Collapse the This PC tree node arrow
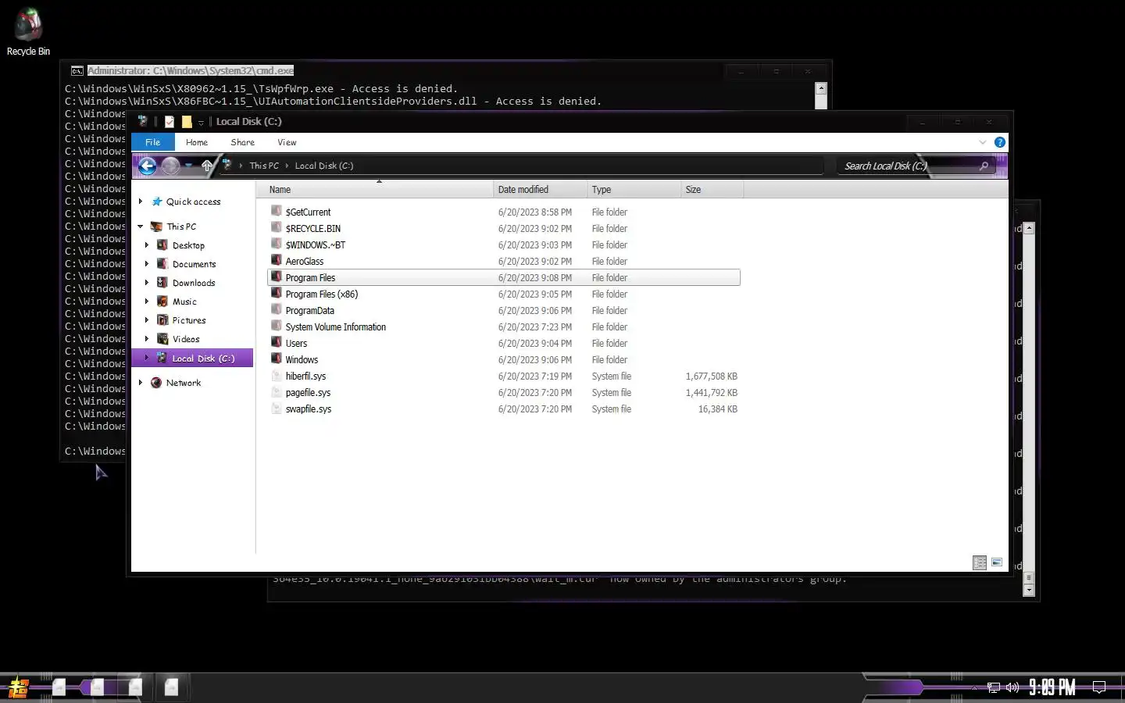1125x703 pixels. [141, 227]
